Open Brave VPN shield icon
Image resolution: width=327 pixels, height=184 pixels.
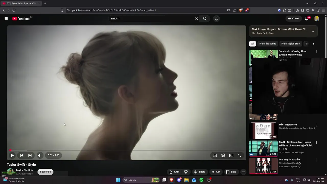(x=318, y=10)
